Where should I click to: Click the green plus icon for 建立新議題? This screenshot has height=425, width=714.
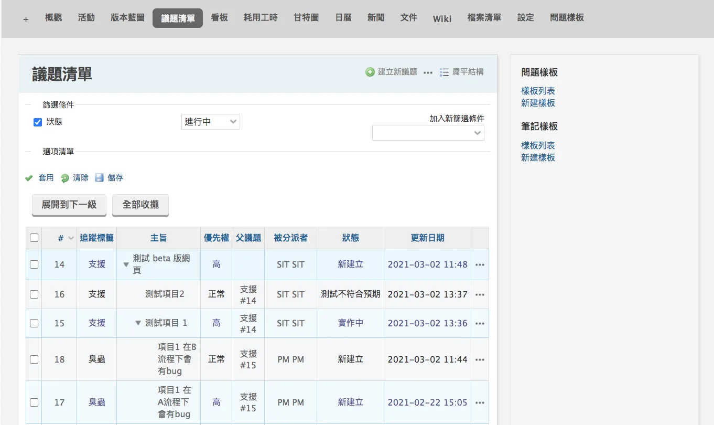(x=370, y=72)
